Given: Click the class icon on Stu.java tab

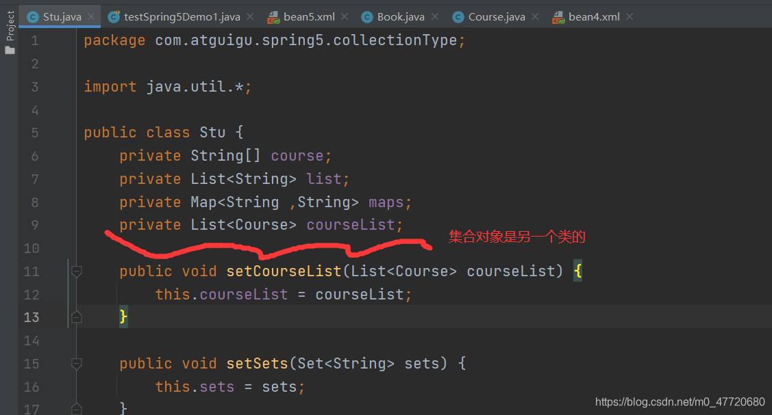Looking at the screenshot, I should coord(32,16).
